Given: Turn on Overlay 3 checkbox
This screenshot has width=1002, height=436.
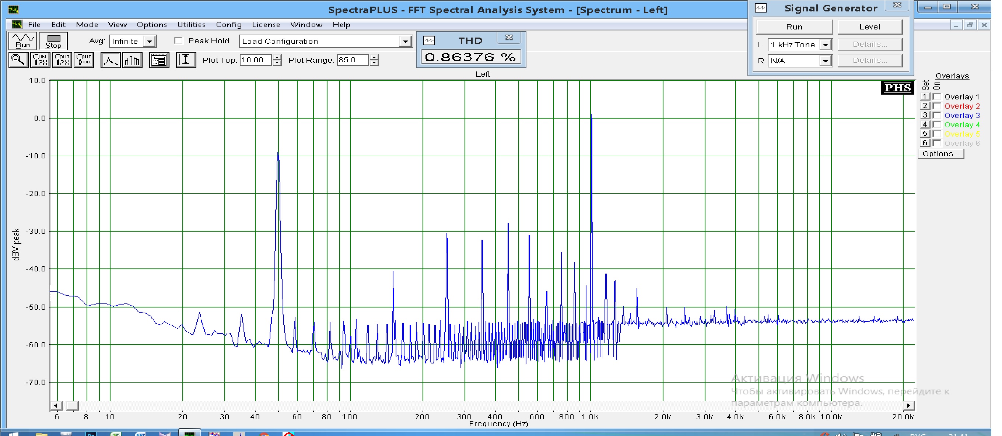Looking at the screenshot, I should [937, 116].
